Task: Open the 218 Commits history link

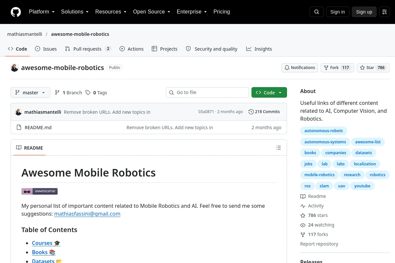Action: click(x=264, y=112)
